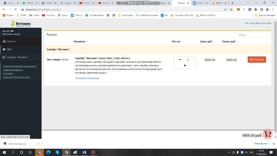
Task: Click the address bar URL
Action: point(43,10)
